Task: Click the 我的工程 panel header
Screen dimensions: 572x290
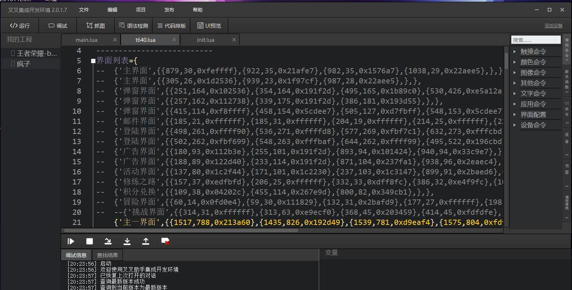Action: click(x=19, y=39)
